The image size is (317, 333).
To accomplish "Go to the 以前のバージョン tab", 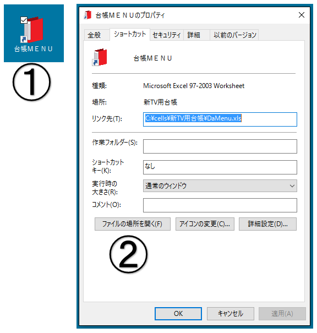I will pos(234,35).
